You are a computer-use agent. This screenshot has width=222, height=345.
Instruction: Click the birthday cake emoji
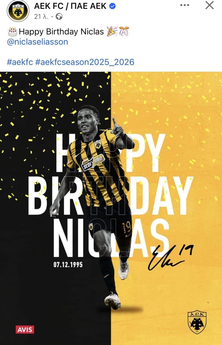point(12,31)
